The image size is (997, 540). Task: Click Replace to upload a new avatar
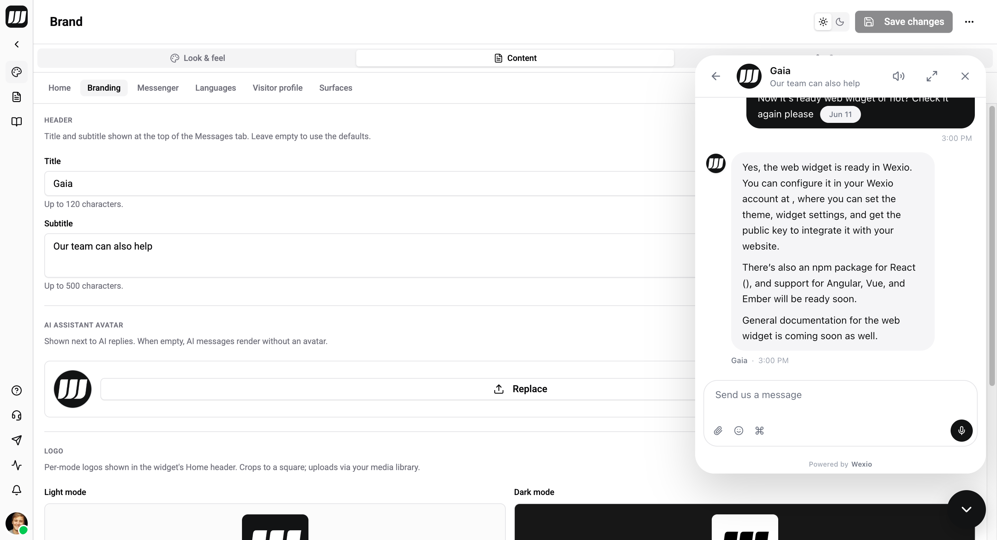coord(398,389)
